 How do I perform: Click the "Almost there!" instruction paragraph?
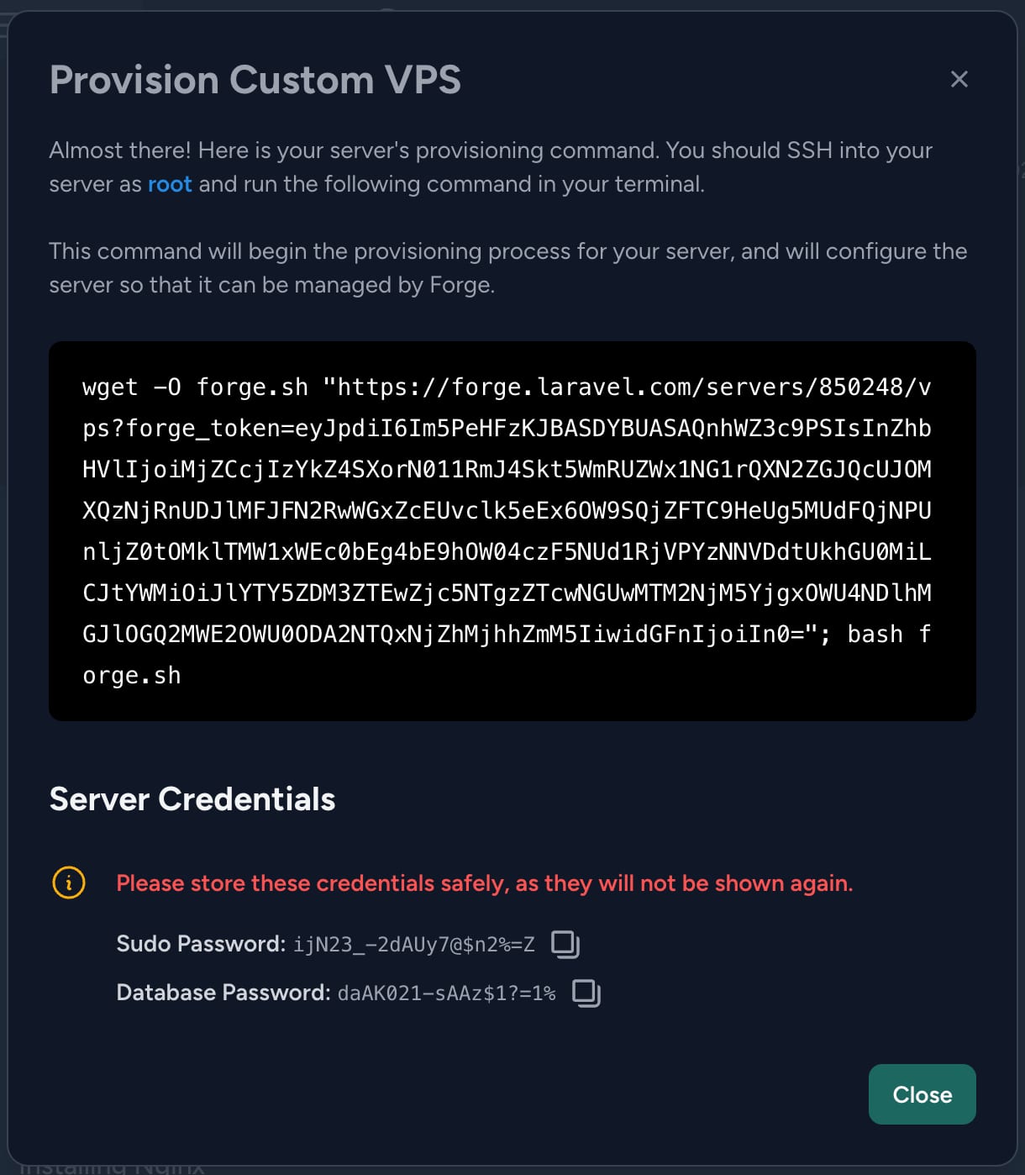(491, 167)
